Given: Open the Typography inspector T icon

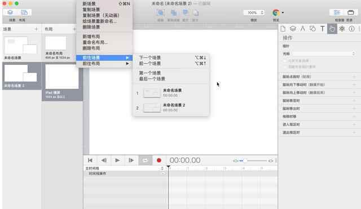Looking at the screenshot, I should tap(322, 29).
